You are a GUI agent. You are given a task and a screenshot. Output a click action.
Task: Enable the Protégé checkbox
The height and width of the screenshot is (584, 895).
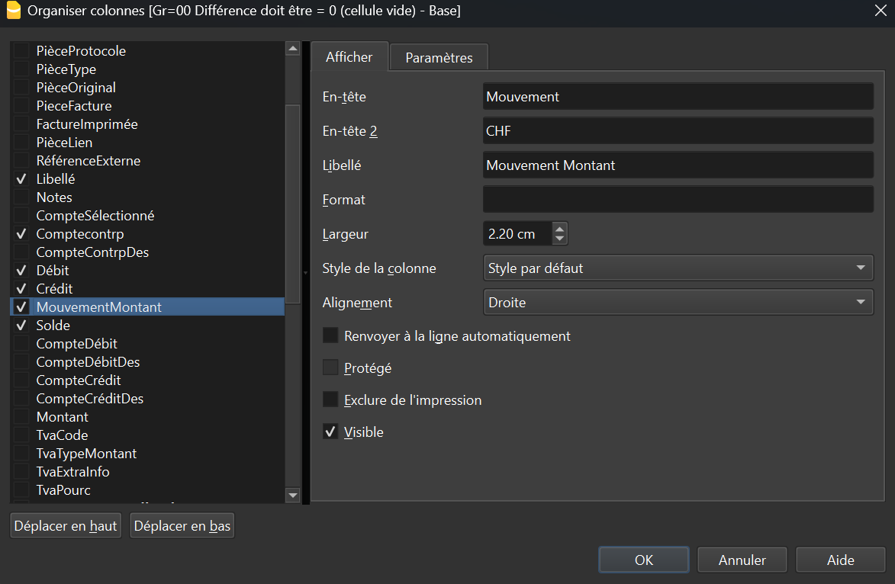330,367
